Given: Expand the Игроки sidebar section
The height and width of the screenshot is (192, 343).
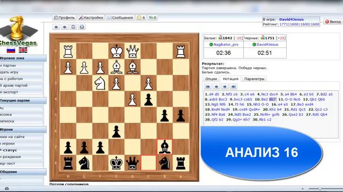Looking at the screenshot, I should 23,129.
